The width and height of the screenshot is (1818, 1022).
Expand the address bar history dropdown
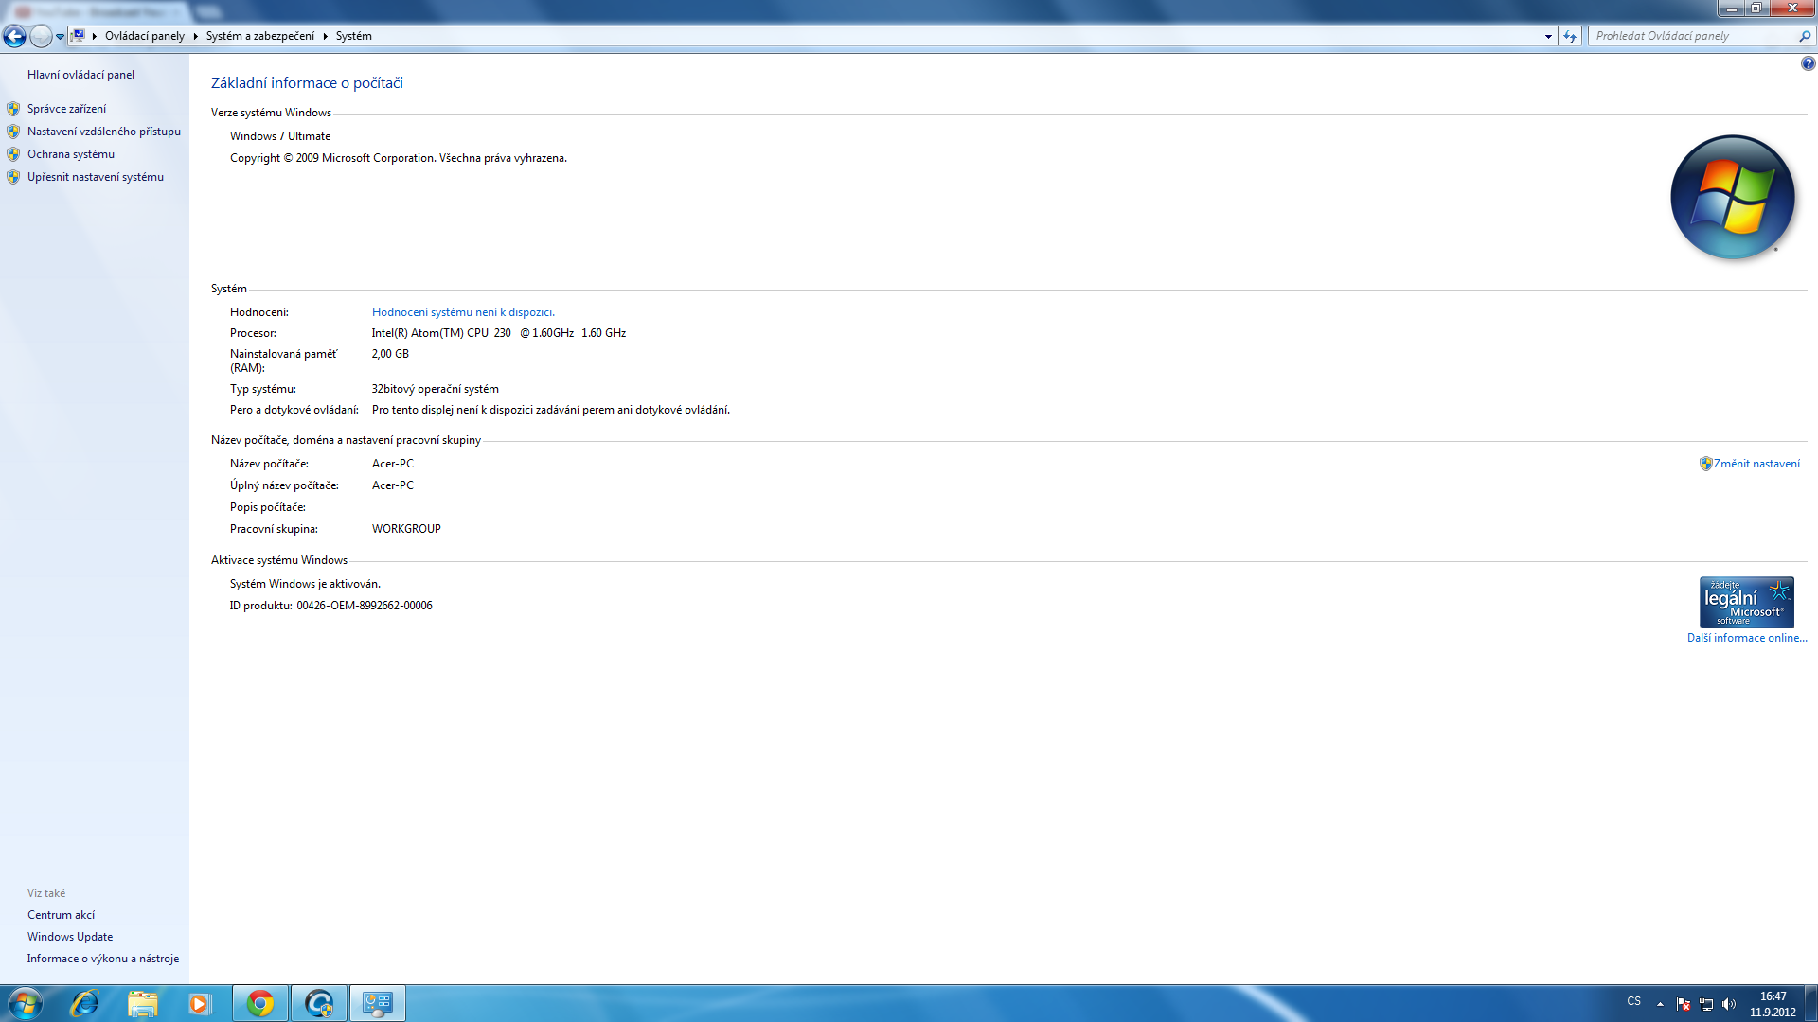tap(1548, 36)
